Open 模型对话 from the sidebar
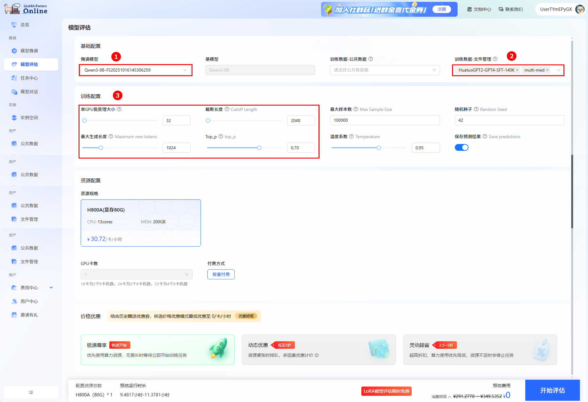The image size is (588, 402). [x=29, y=92]
